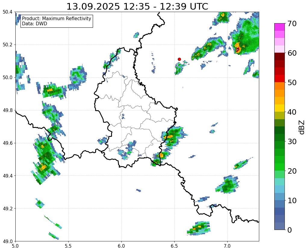Click the longitude tick label 5.5

[x=68, y=246]
